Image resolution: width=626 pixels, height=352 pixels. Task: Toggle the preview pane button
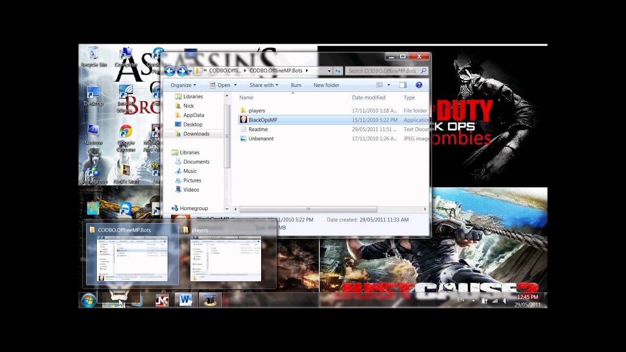point(403,85)
